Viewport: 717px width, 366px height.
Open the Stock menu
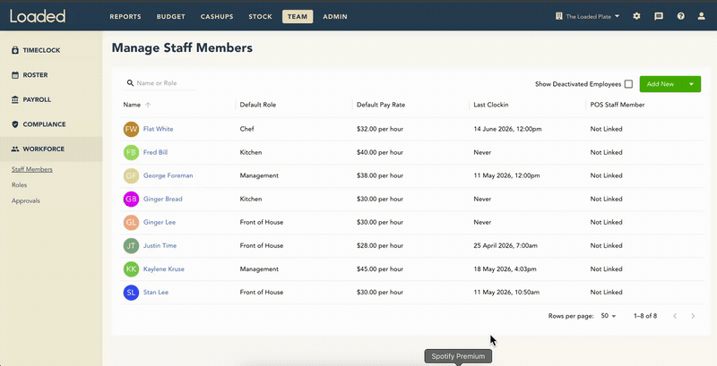click(x=261, y=16)
